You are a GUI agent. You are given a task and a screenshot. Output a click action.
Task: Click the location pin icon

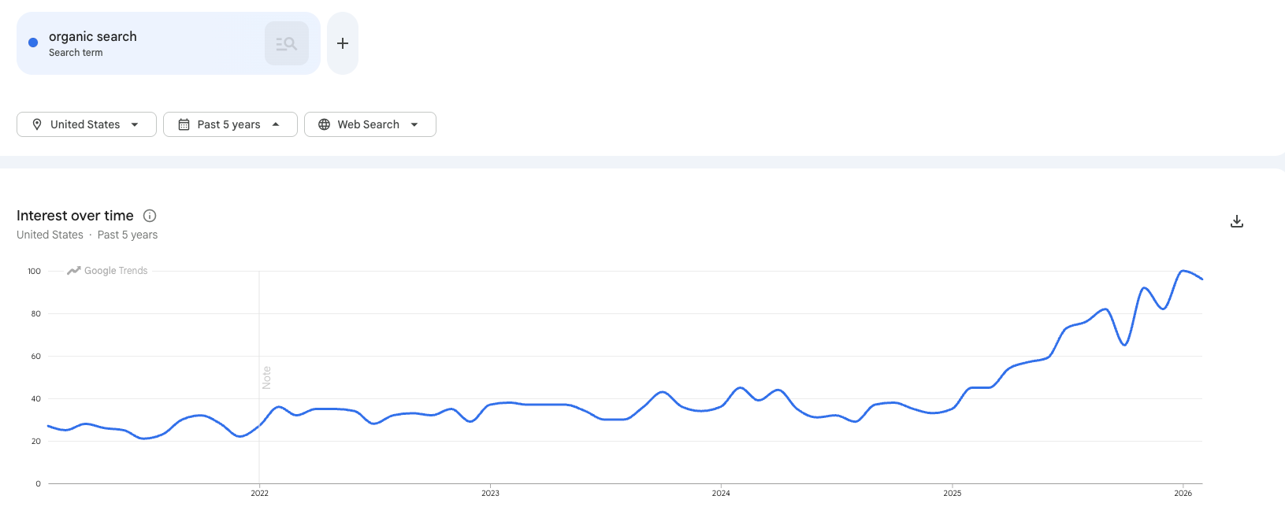coord(37,124)
